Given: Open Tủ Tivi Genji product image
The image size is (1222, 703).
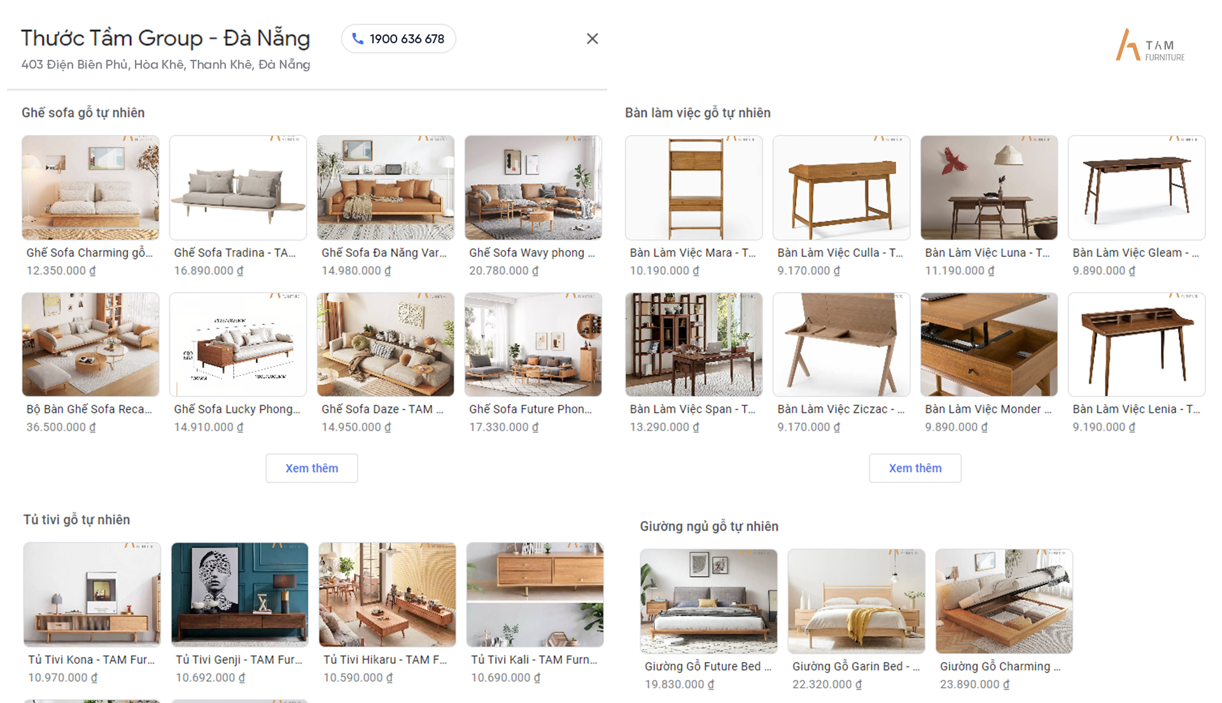Looking at the screenshot, I should click(x=239, y=595).
